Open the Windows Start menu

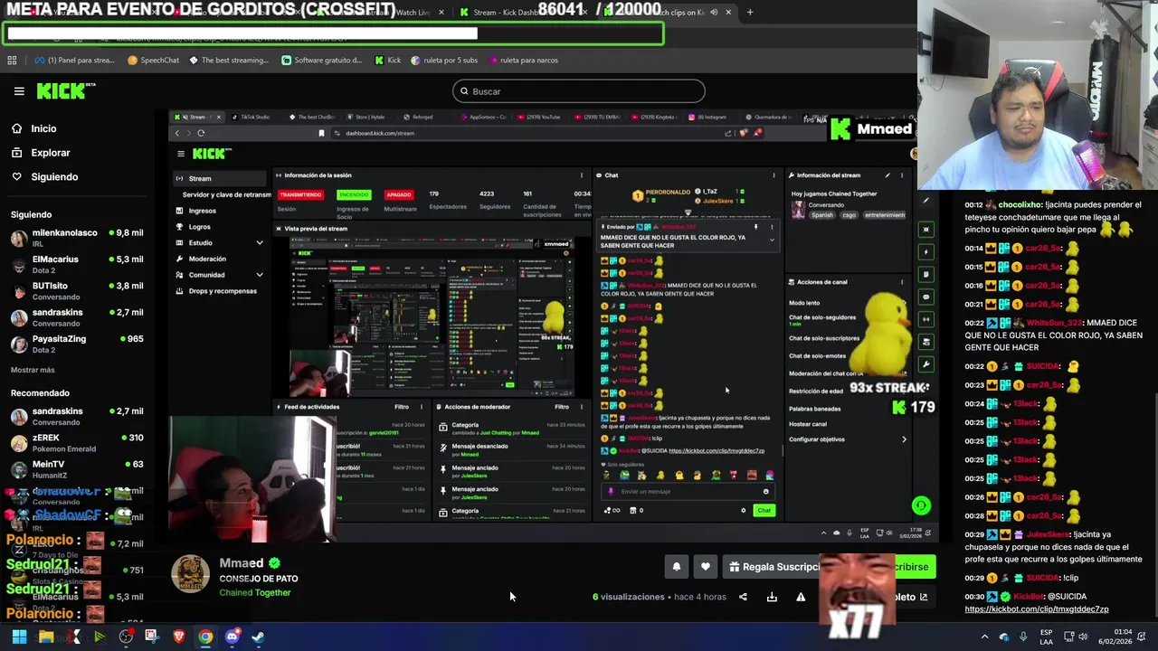19,637
